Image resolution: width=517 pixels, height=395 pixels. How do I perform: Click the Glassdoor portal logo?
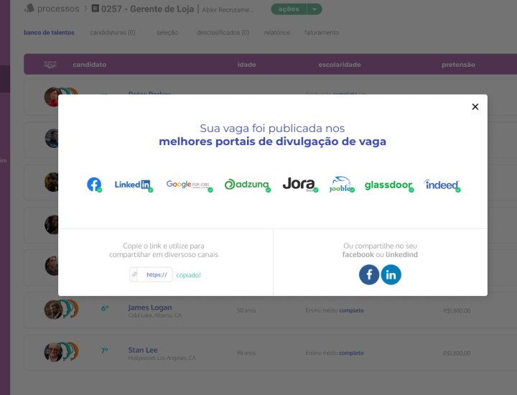(x=389, y=185)
